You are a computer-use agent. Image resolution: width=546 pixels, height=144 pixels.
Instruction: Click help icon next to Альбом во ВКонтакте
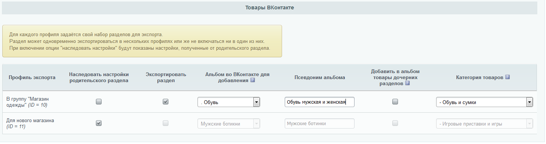(253, 80)
